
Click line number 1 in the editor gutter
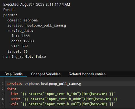pos(3,84)
